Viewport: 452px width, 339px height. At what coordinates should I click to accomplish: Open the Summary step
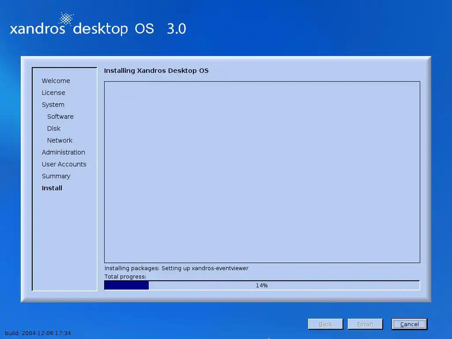tap(56, 176)
